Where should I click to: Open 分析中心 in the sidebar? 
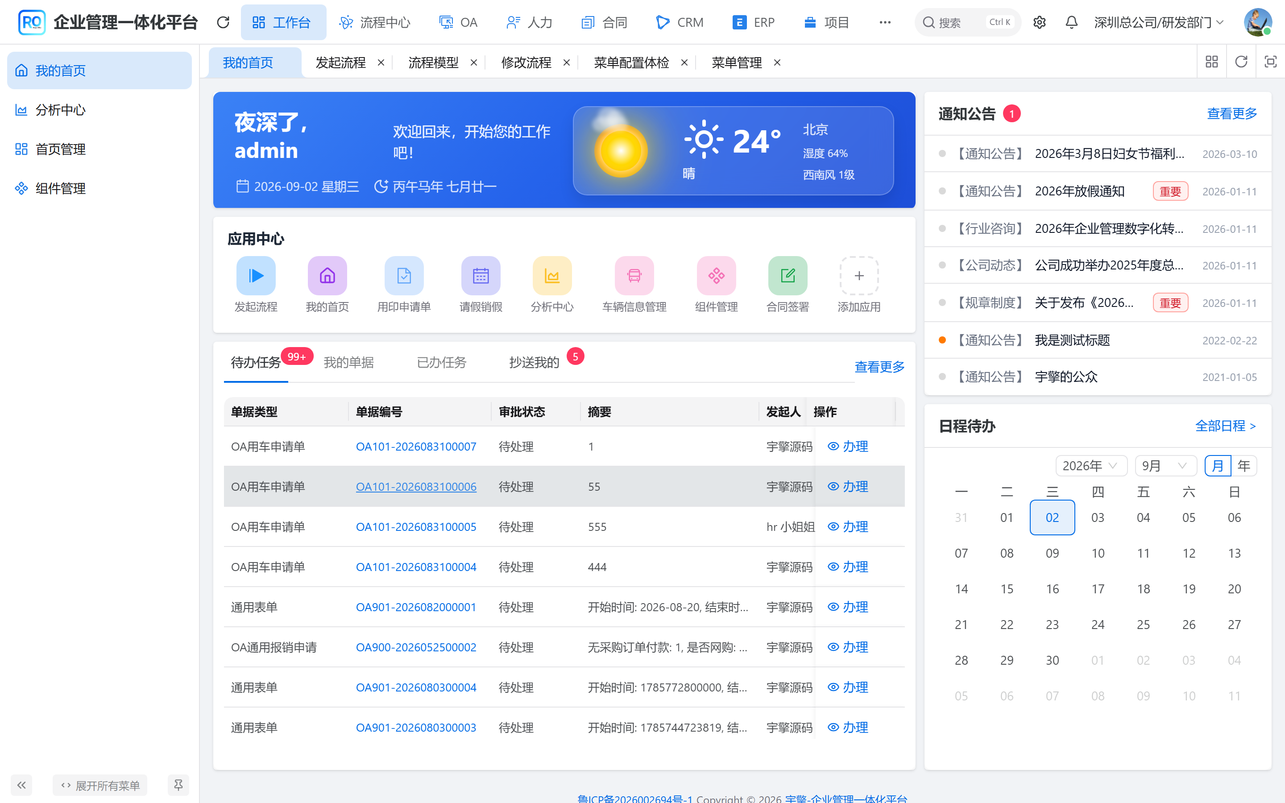pyautogui.click(x=99, y=110)
